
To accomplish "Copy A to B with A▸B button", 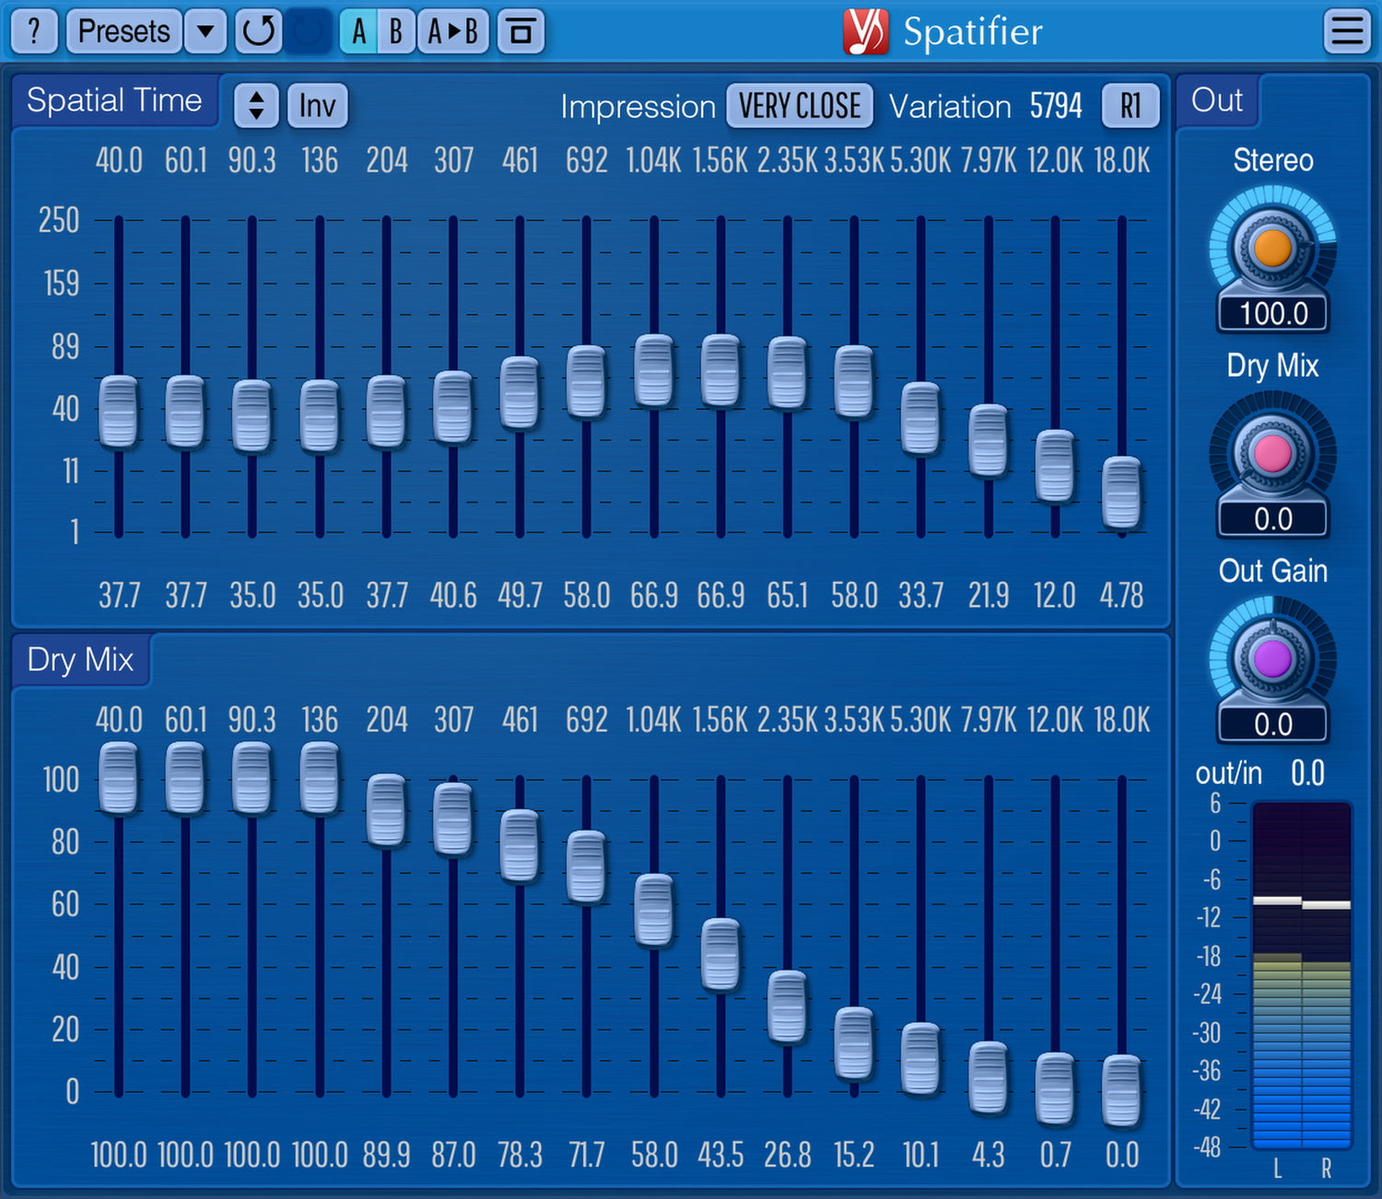I will tap(452, 31).
